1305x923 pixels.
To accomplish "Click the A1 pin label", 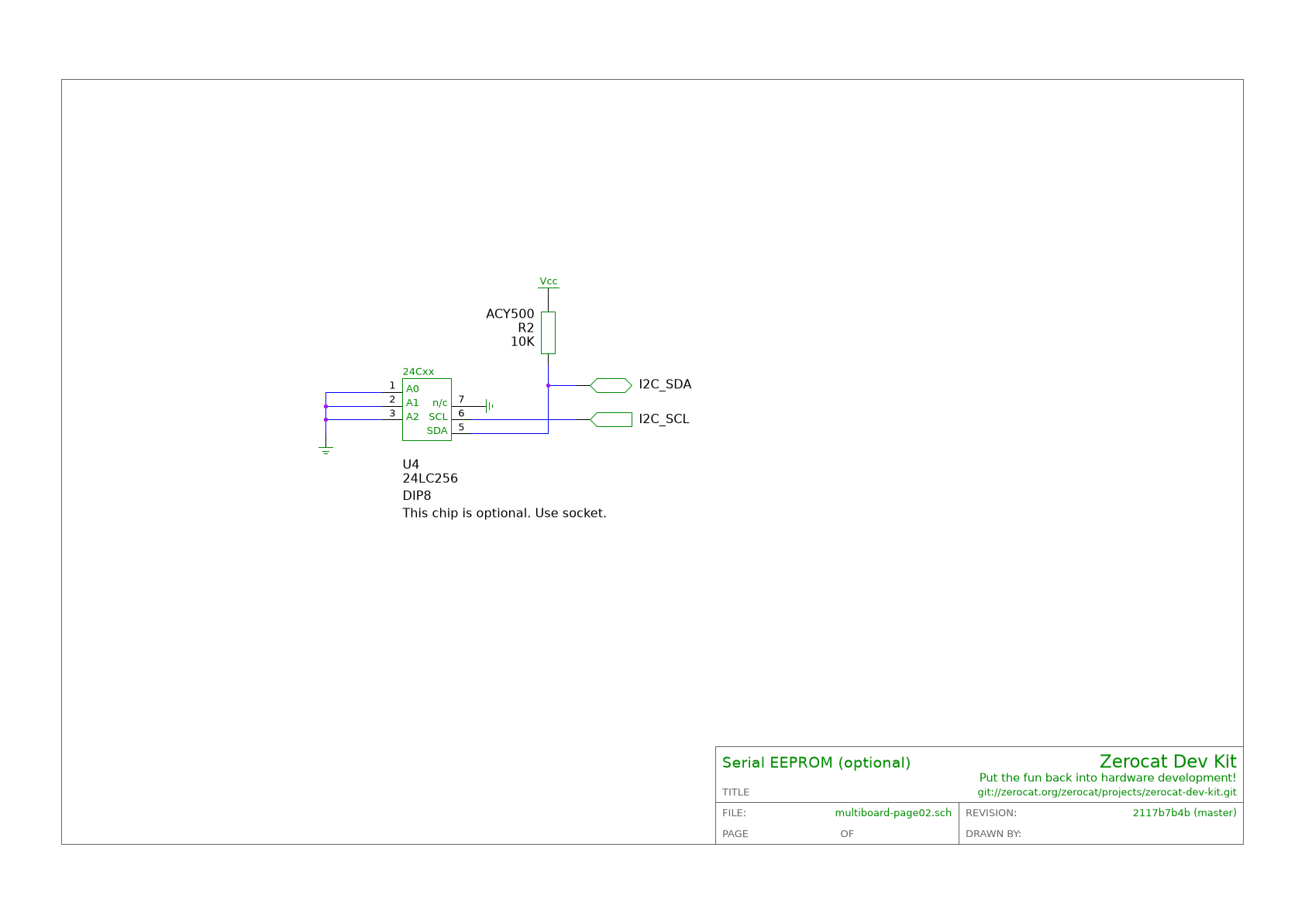I will click(412, 403).
